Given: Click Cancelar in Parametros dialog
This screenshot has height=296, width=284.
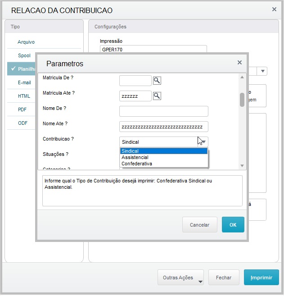Looking at the screenshot, I should [x=200, y=225].
